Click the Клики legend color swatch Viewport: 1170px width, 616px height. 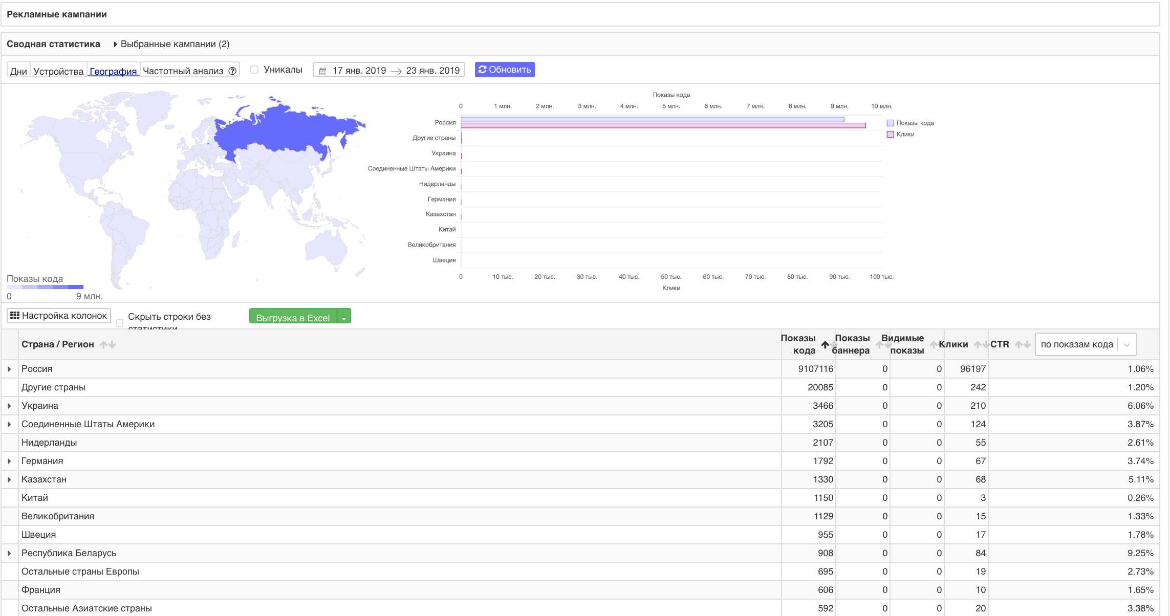(x=890, y=134)
